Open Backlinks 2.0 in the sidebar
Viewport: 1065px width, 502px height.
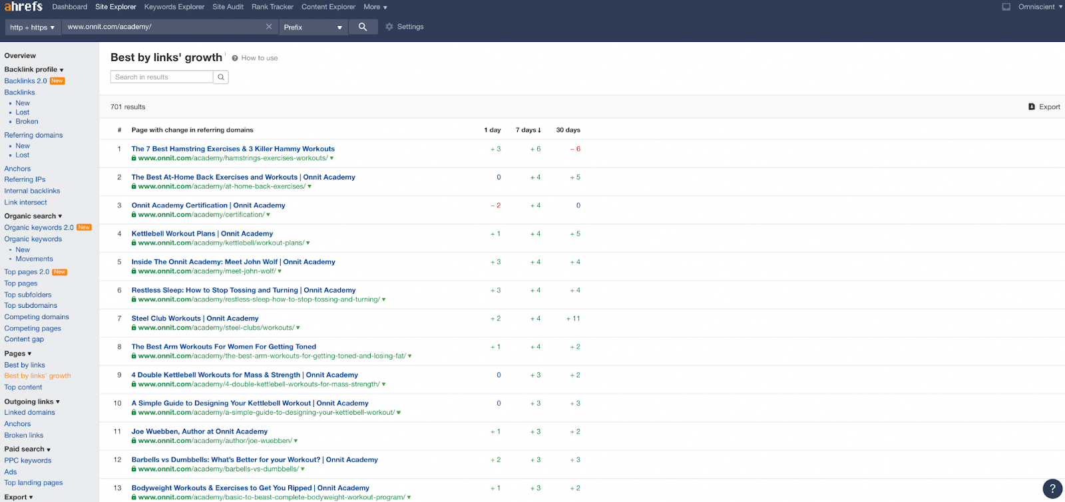pyautogui.click(x=25, y=81)
